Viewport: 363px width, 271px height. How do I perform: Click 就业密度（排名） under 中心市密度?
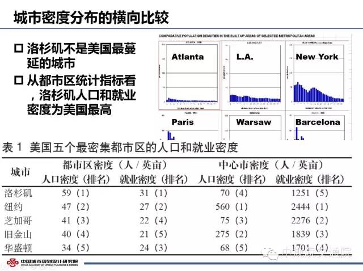310,179
